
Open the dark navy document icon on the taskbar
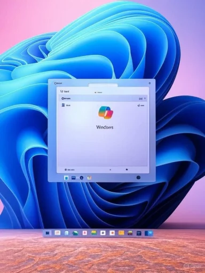[139, 233]
